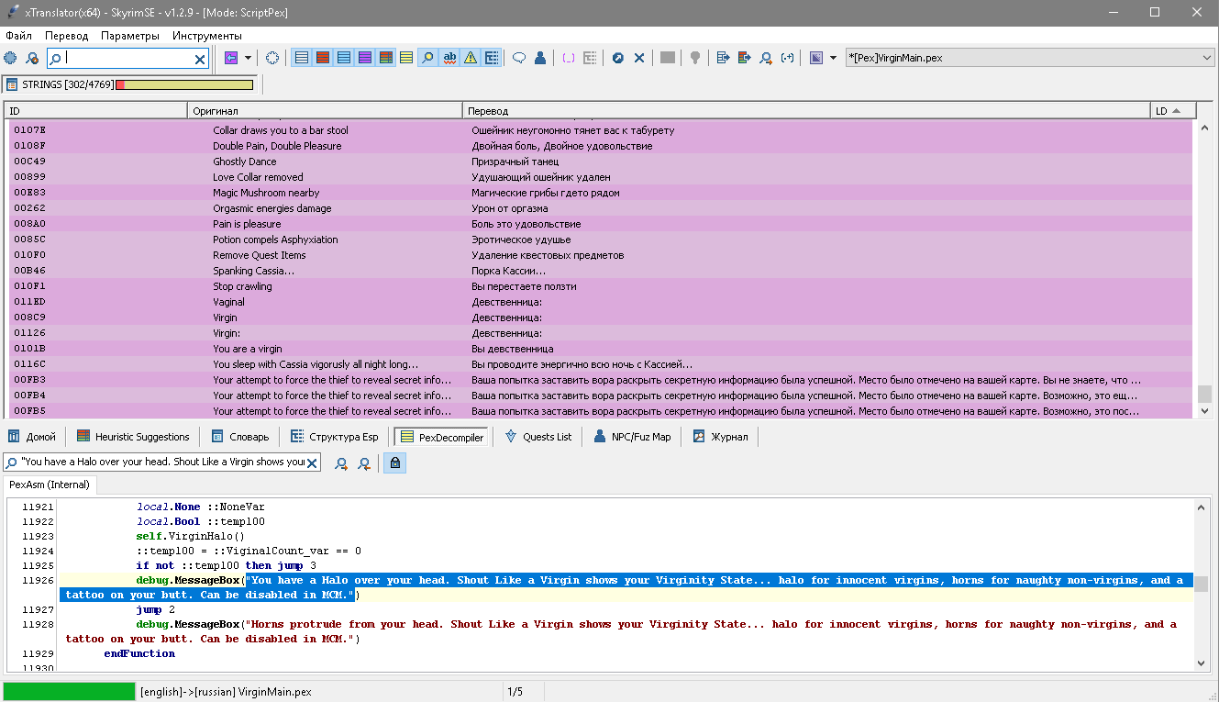Click the light bulb icon in toolbar
Screen dimensions: 1219x702
pyautogui.click(x=695, y=58)
